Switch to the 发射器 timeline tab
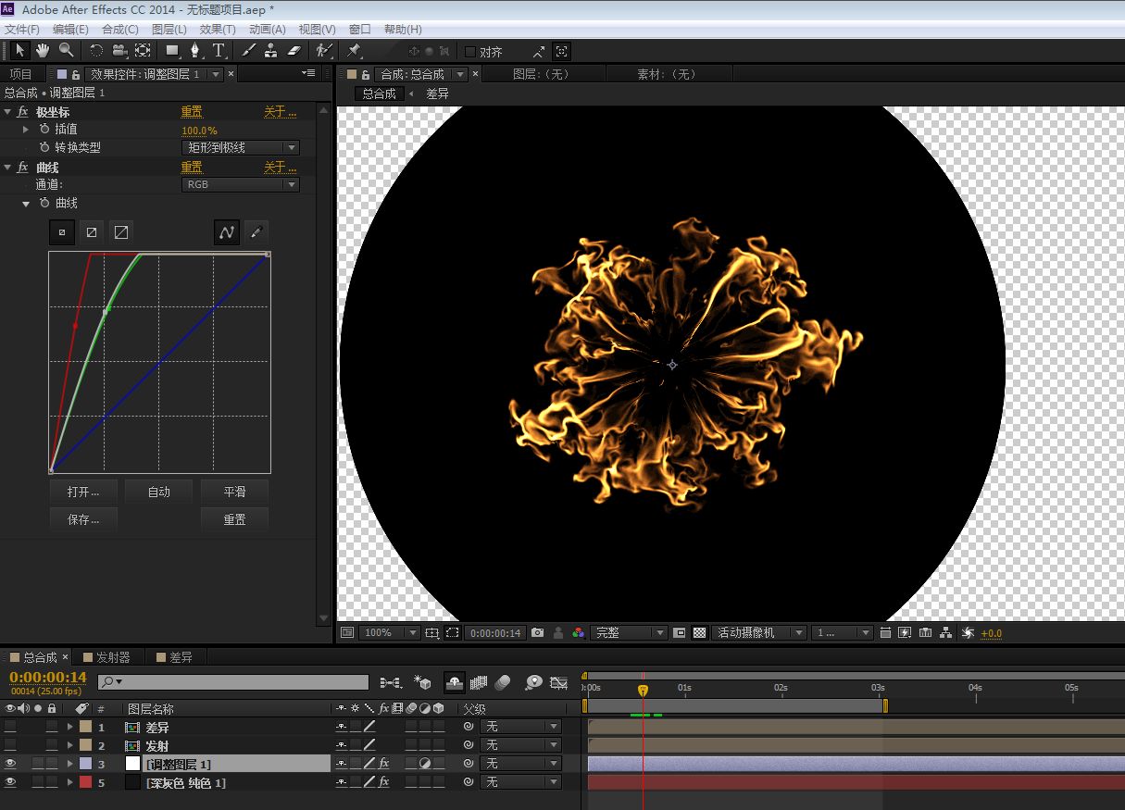The image size is (1125, 810). pyautogui.click(x=112, y=657)
